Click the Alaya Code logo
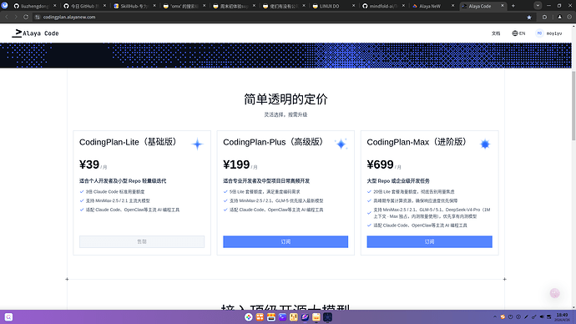 click(x=35, y=33)
